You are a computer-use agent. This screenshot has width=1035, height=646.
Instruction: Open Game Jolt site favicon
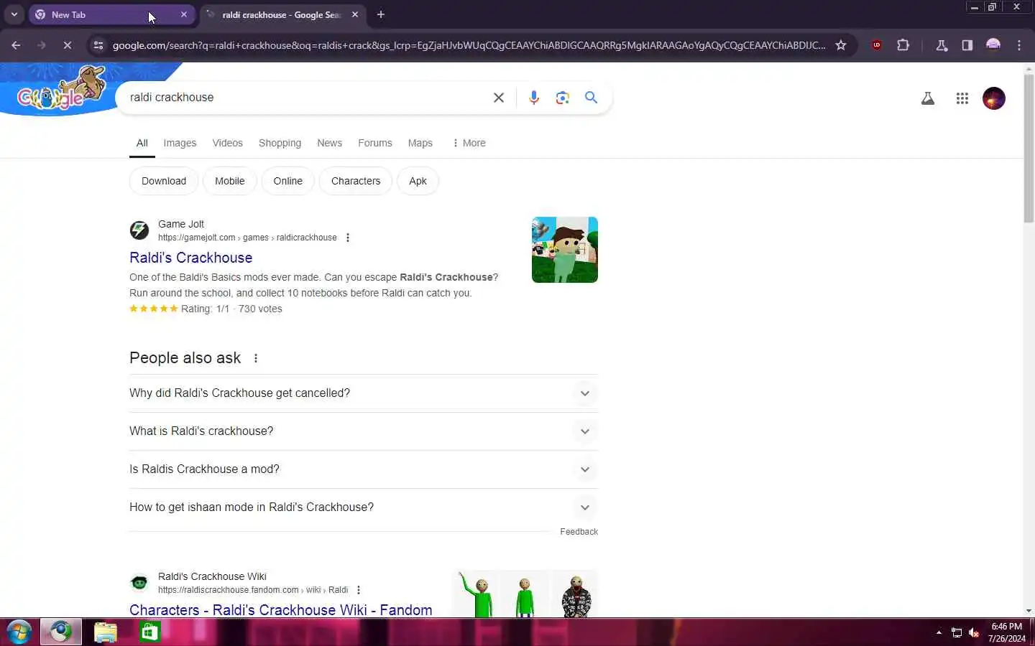point(139,230)
